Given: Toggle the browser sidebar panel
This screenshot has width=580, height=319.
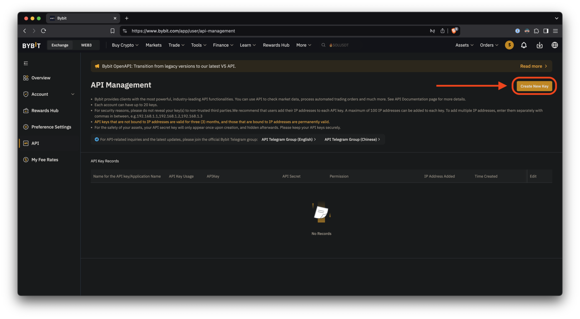Looking at the screenshot, I should click(546, 31).
